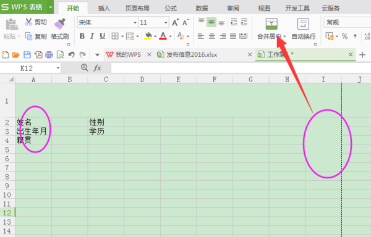The image size is (371, 237).
Task: Click the undo arrow
Action: (71, 55)
